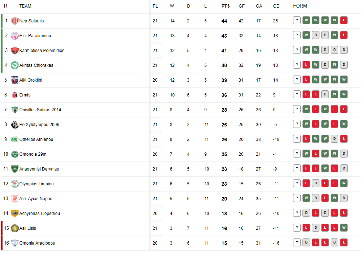Image resolution: width=361 pixels, height=254 pixels.
Task: Open the Onisillos Sotiras 2014 team link
Action: tap(40, 109)
